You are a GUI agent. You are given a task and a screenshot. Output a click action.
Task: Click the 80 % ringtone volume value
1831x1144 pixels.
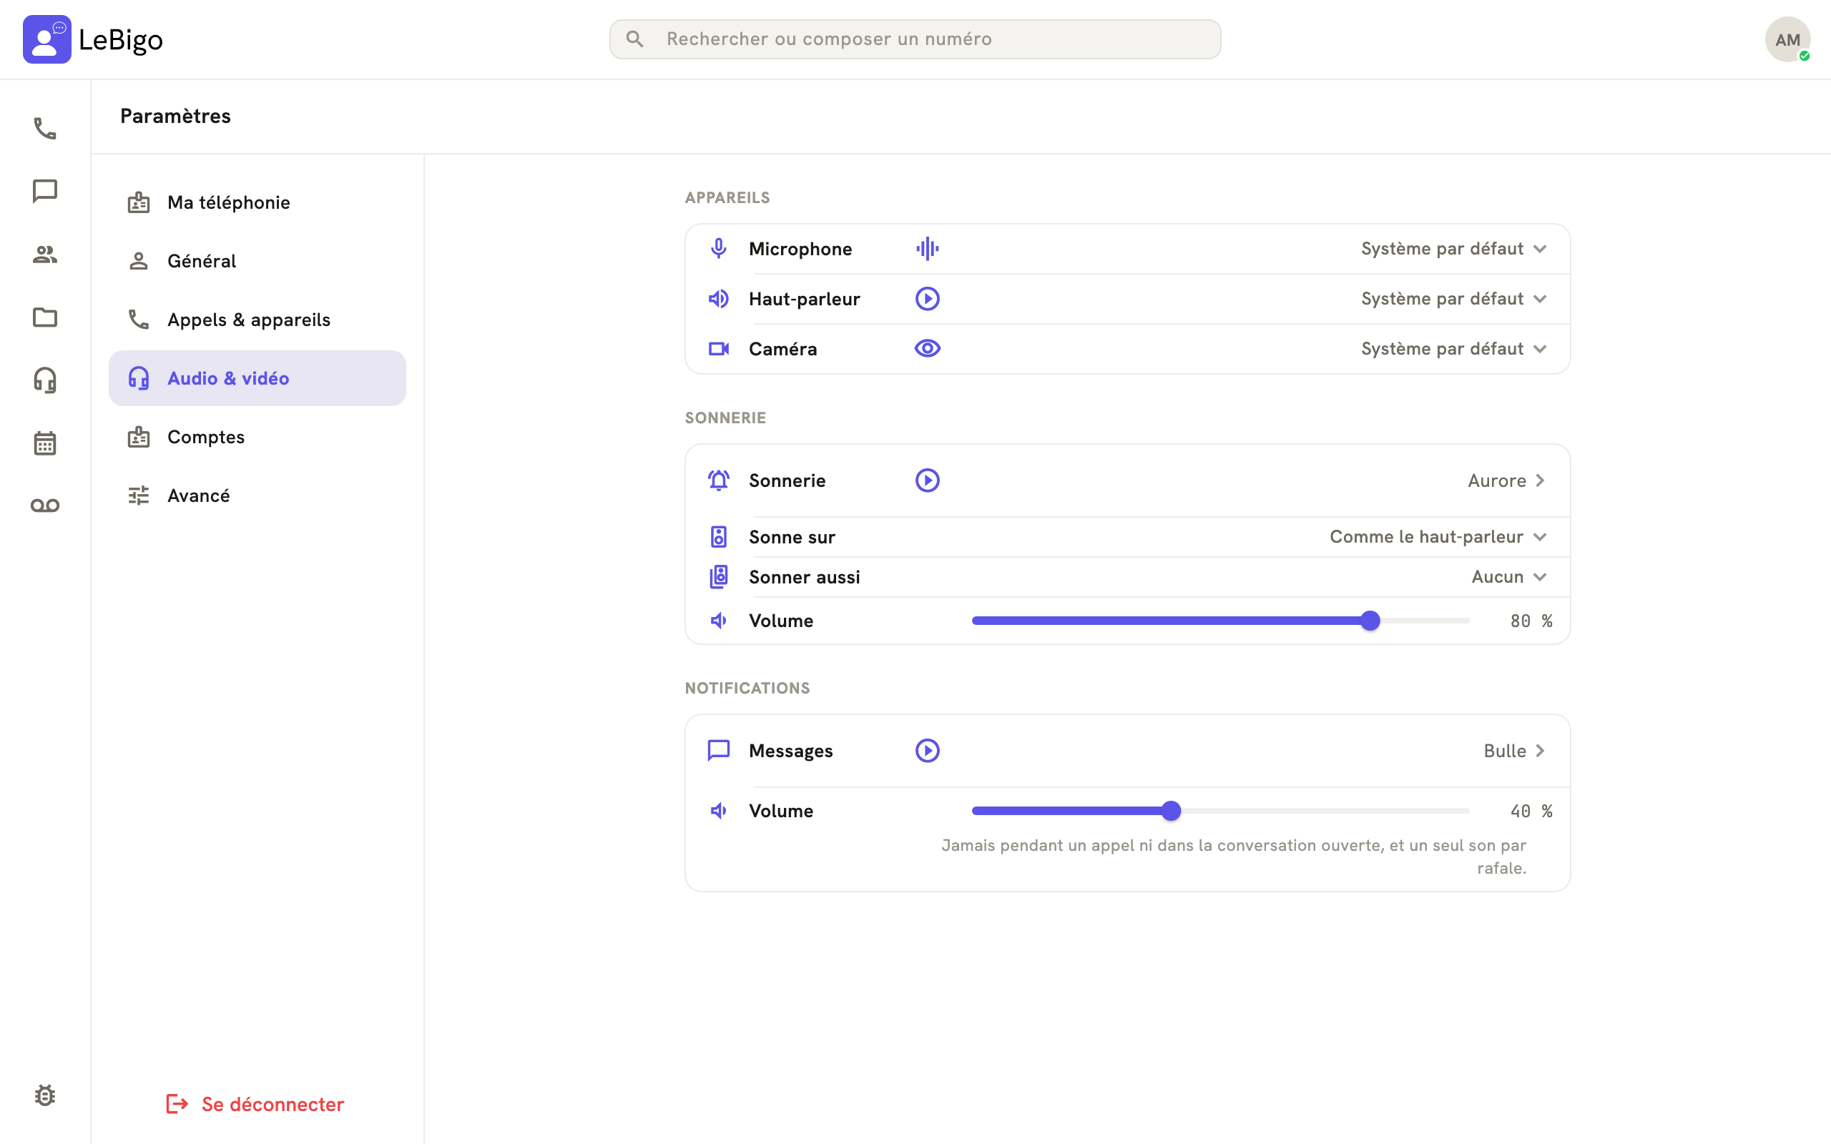click(x=1531, y=621)
